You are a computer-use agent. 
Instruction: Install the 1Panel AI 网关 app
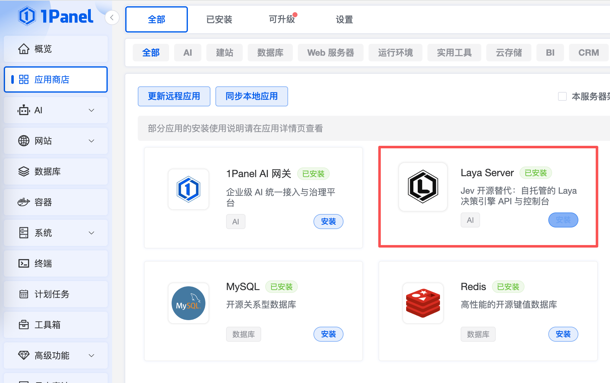[x=328, y=222]
